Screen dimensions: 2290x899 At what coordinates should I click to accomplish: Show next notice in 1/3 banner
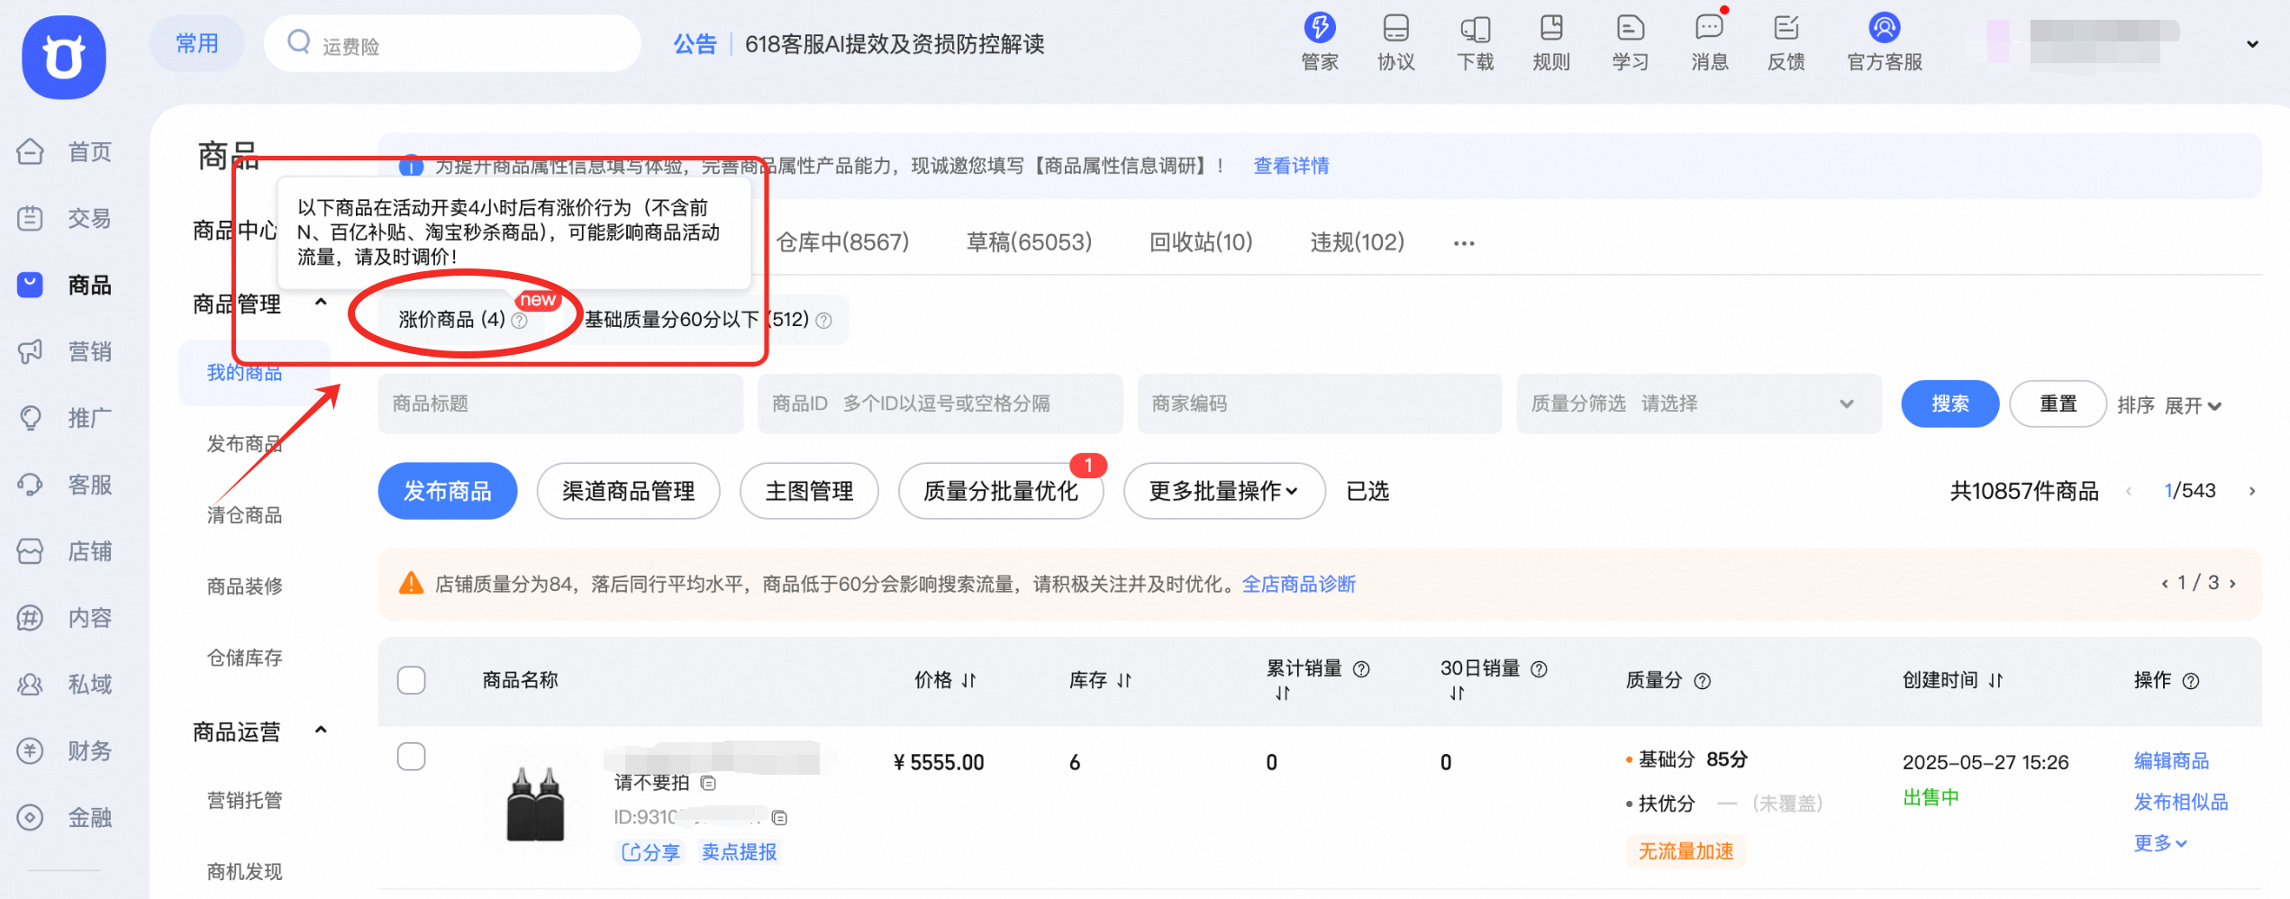(x=2233, y=584)
